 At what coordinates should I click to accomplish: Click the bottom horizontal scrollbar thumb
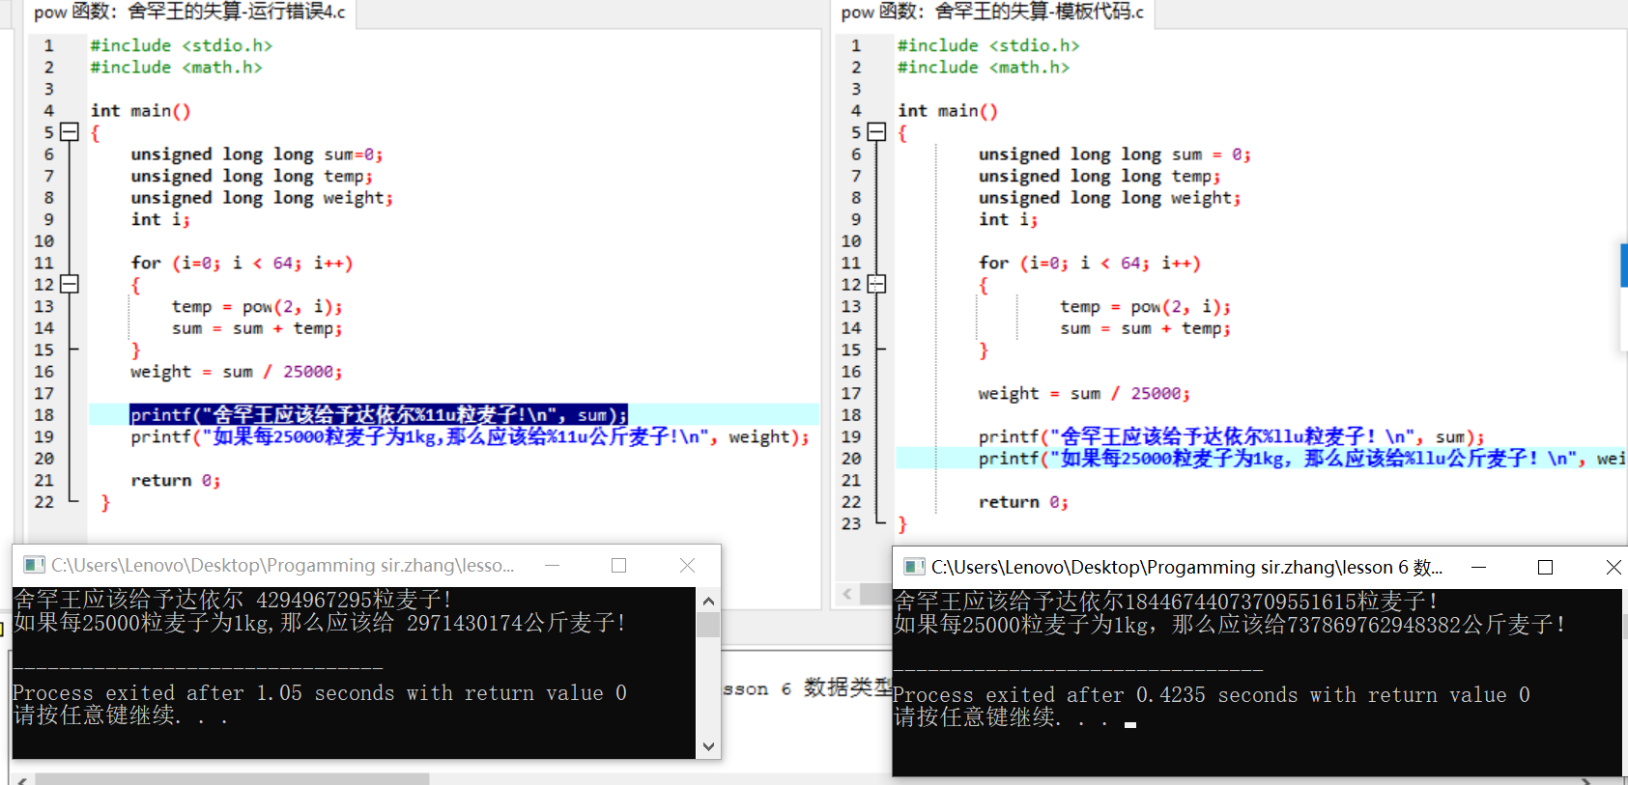coord(232,778)
